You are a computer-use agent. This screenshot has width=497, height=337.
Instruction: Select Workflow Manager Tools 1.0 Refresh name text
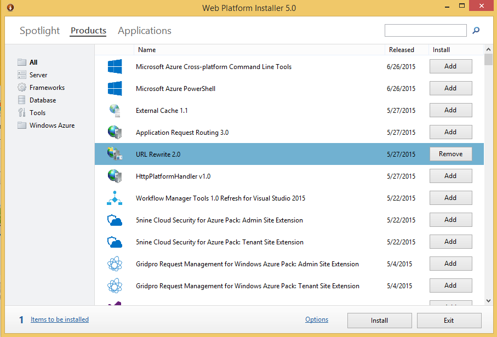[x=221, y=198]
